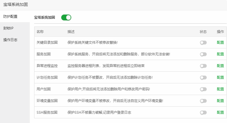Click description 监控服务器进程列表，发现异常的进程后立即结束
The height and width of the screenshot is (123, 227).
pyautogui.click(x=106, y=66)
